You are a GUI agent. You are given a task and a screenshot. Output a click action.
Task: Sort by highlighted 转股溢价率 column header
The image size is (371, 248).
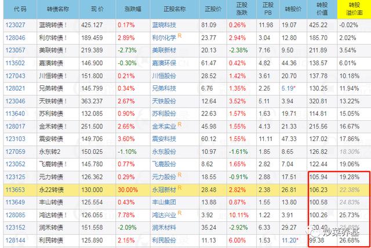[354, 9]
